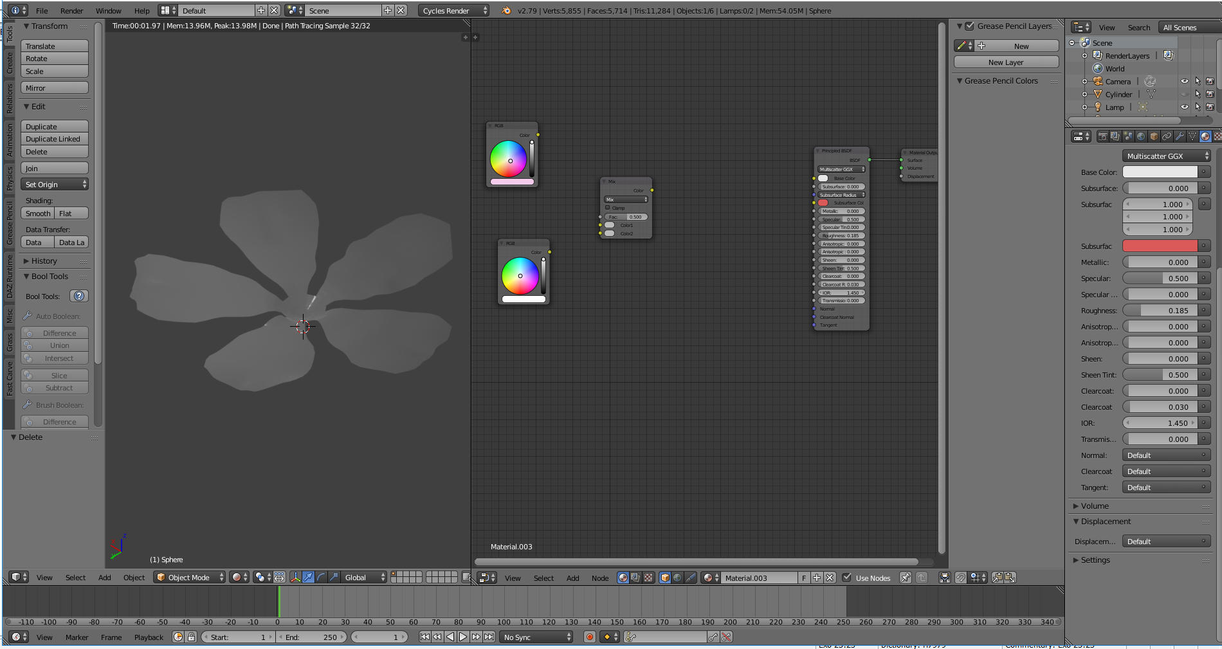Viewport: 1222px width, 649px height.
Task: Click the rotate manipulator arc icon
Action: pyautogui.click(x=321, y=577)
